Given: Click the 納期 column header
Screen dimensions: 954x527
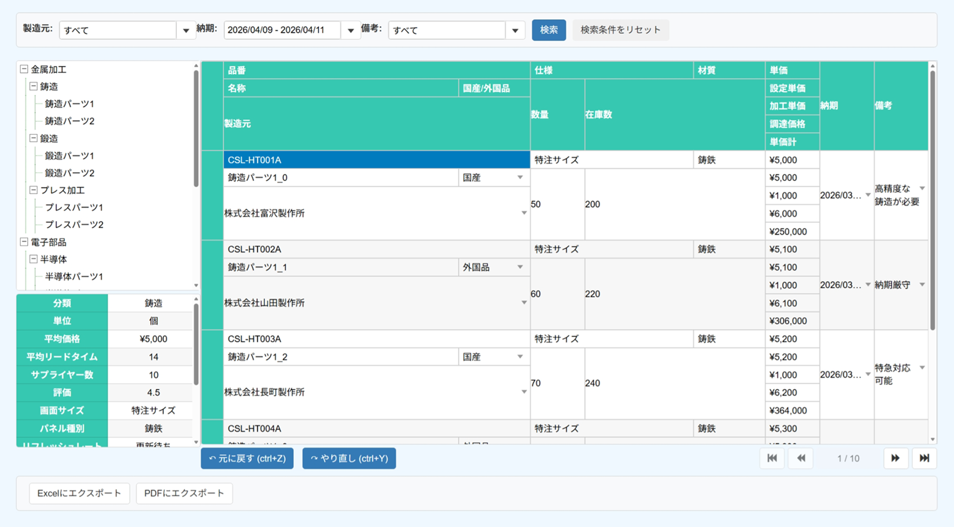Looking at the screenshot, I should (x=846, y=106).
